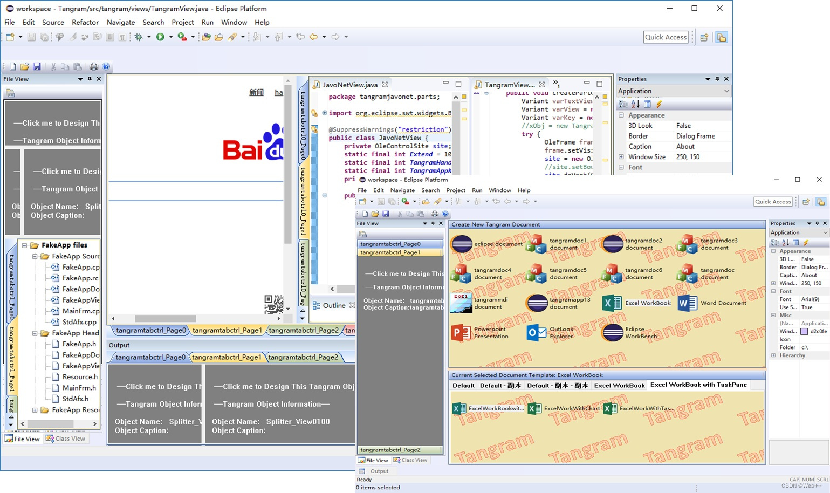Screen dimensions: 830x493
Task: Select the eclipse document template icon
Action: [462, 244]
